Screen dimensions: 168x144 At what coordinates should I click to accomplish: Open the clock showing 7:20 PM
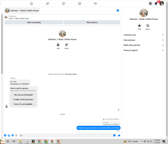coord(157,141)
